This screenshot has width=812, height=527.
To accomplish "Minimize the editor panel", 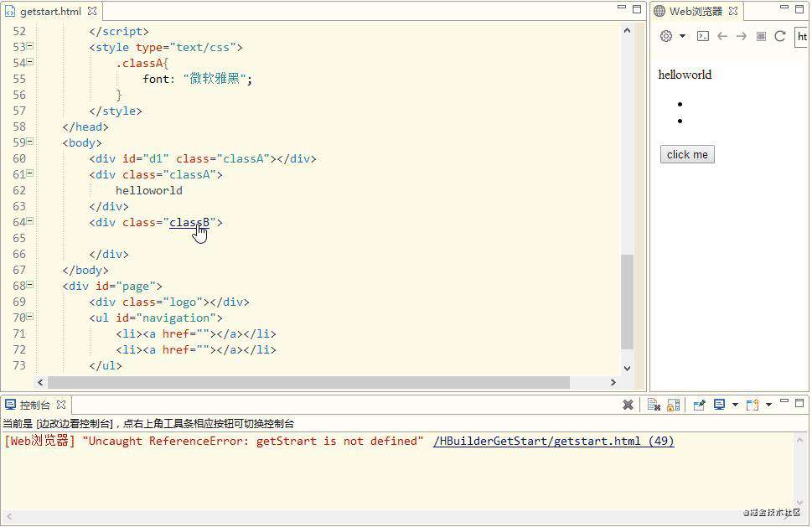I will [622, 8].
